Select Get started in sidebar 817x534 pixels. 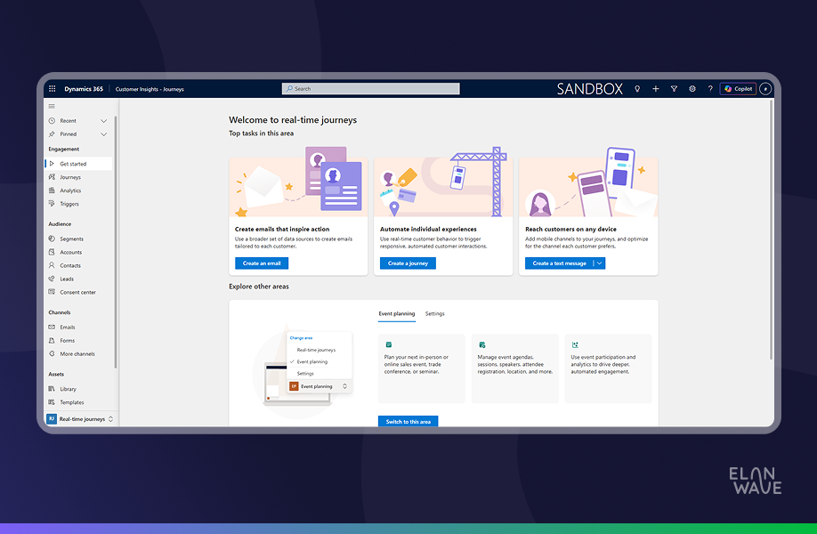point(78,164)
